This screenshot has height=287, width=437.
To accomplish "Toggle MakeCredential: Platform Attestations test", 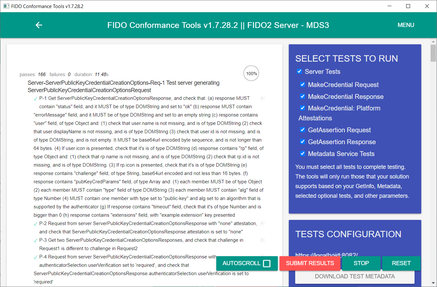I will coord(303,108).
